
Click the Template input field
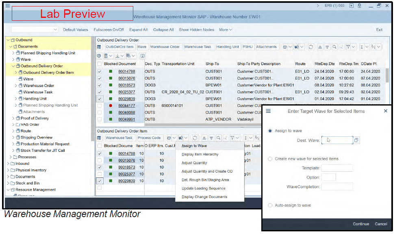(337, 168)
